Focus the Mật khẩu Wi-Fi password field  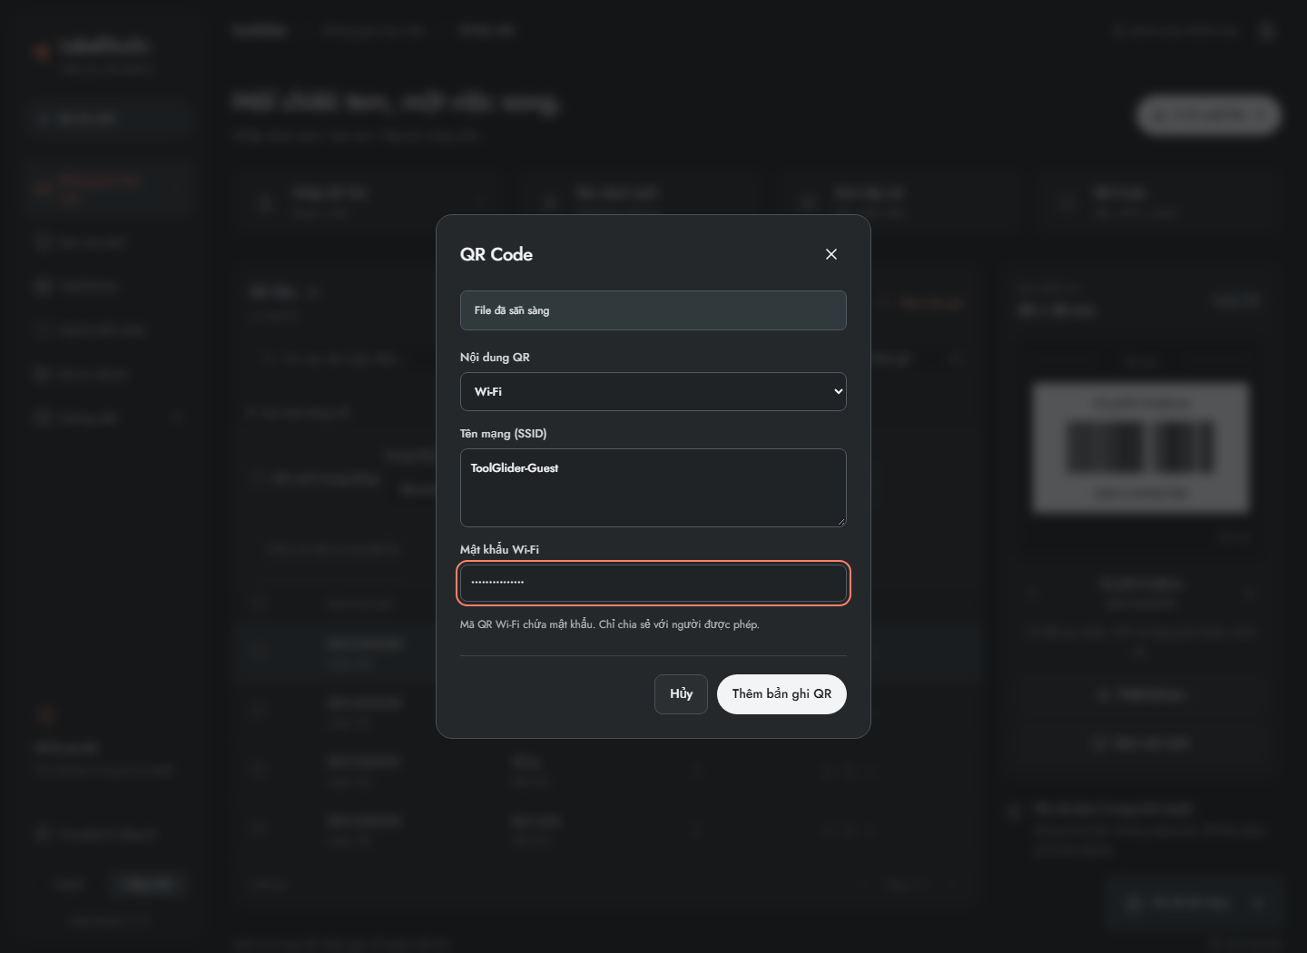[653, 583]
